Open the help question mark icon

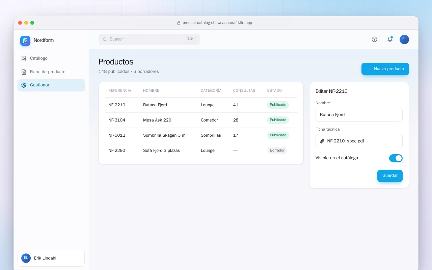(x=374, y=39)
